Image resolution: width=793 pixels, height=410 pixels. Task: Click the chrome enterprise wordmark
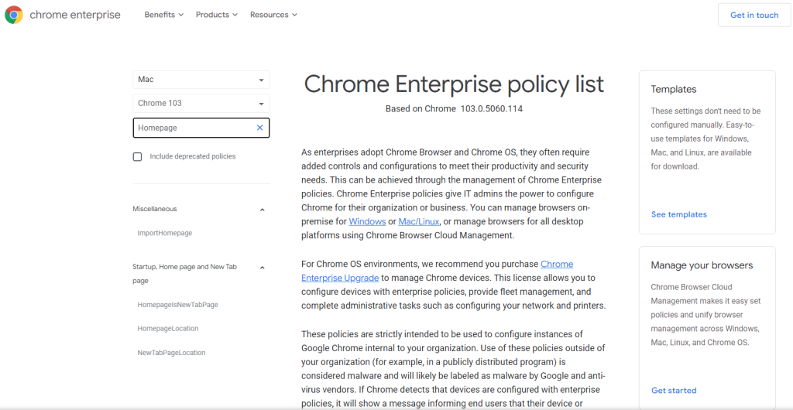pyautogui.click(x=75, y=15)
